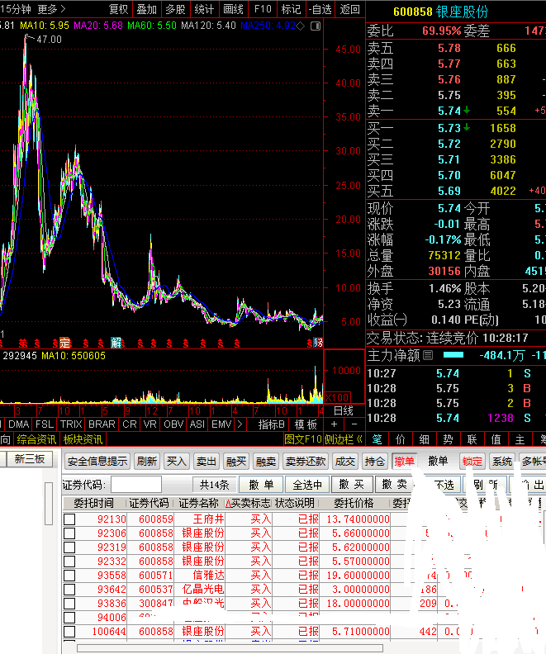Open the 复权 menu
The image size is (546, 654).
[118, 9]
